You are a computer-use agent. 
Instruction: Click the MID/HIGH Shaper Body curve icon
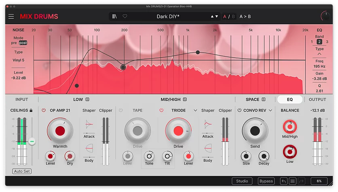coord(208,148)
